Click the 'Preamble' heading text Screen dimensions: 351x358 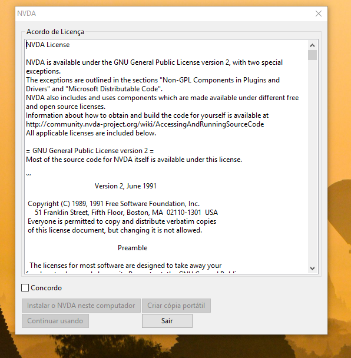click(x=133, y=248)
